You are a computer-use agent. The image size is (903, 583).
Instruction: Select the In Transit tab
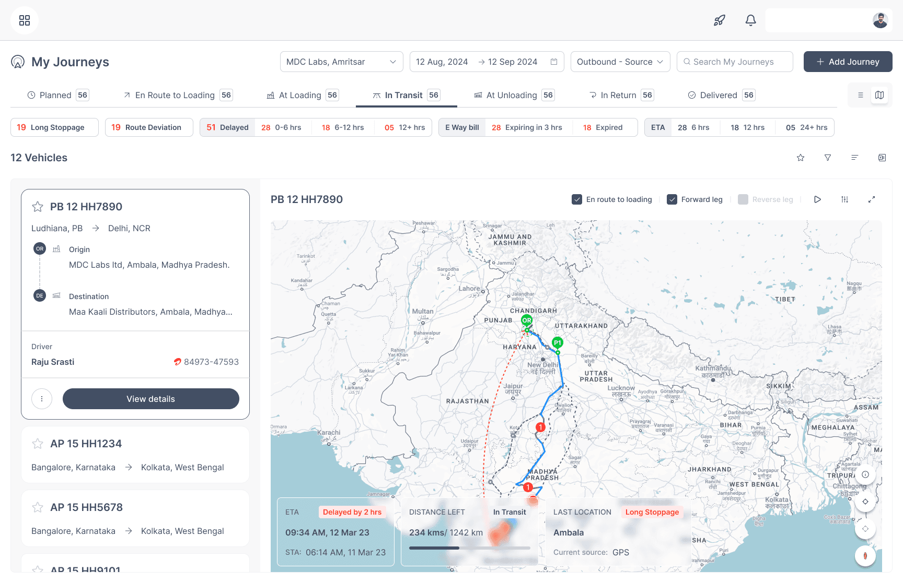pyautogui.click(x=406, y=95)
